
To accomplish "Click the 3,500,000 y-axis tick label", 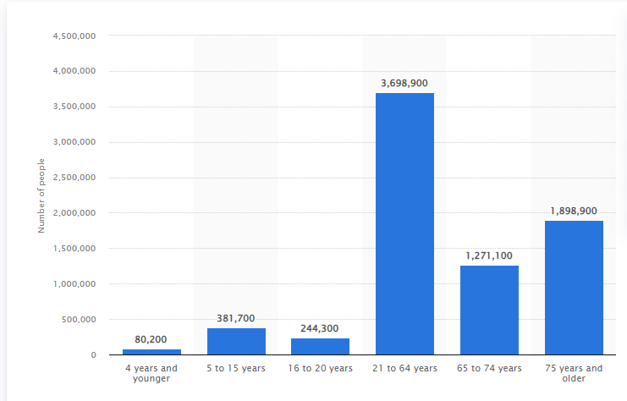I will tap(74, 107).
